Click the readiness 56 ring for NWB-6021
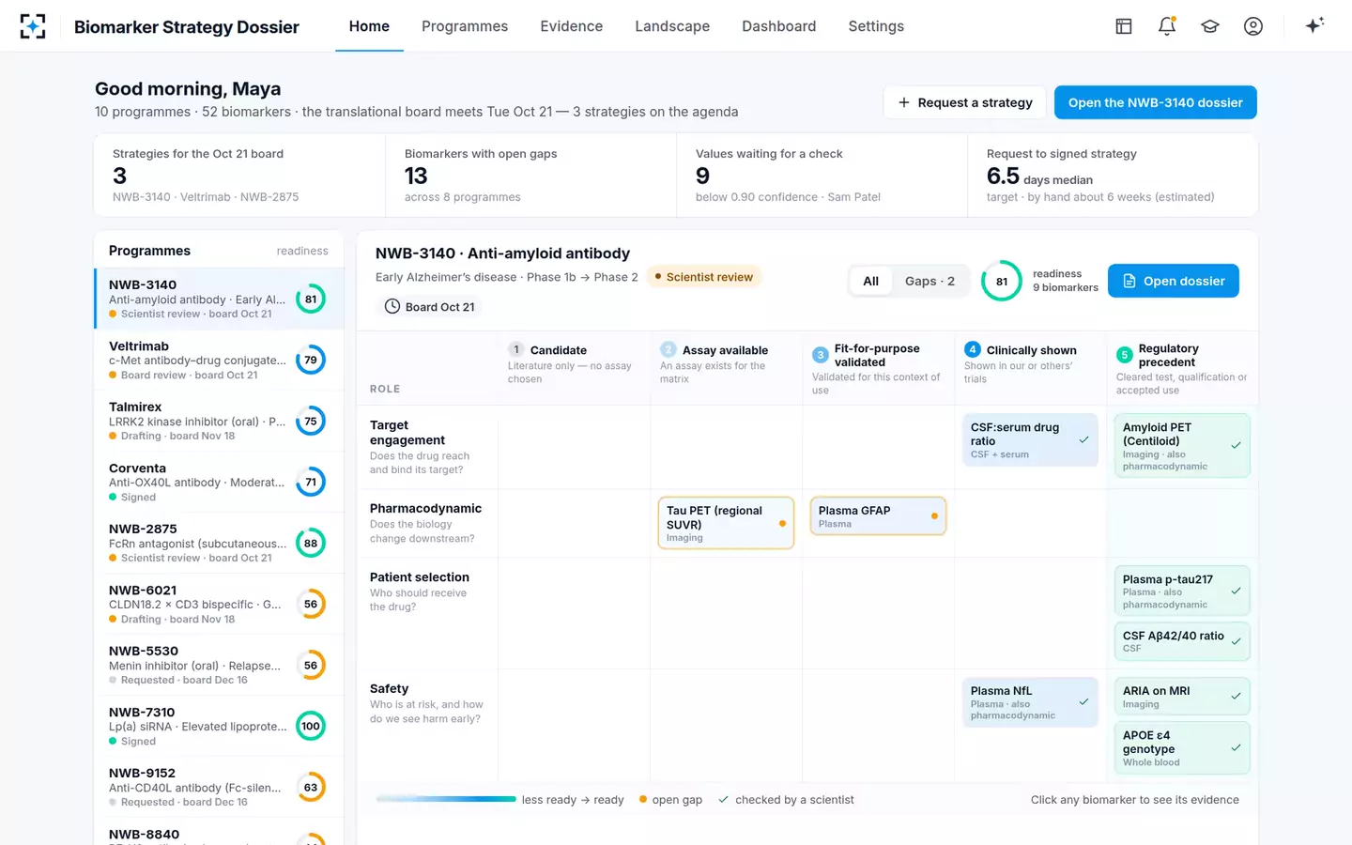This screenshot has height=845, width=1352. [311, 605]
